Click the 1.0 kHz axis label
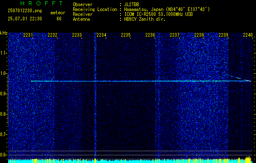The width and height of the screenshot is (256, 163). 3,74
